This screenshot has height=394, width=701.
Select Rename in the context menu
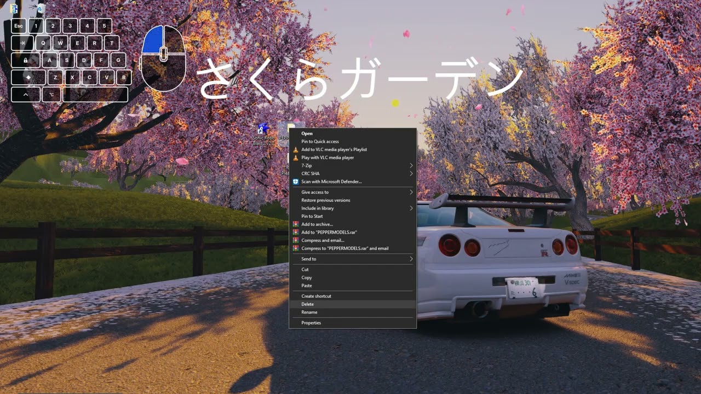click(353, 312)
